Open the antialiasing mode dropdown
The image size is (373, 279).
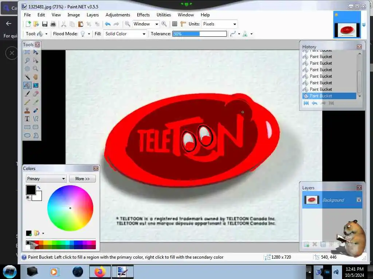tap(239, 34)
